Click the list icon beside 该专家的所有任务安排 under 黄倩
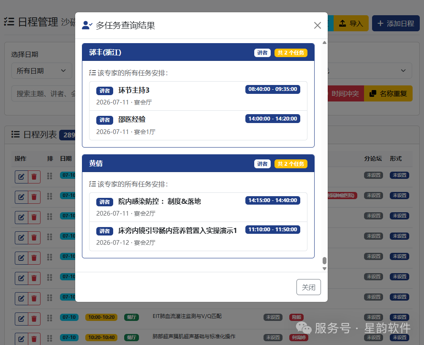The height and width of the screenshot is (345, 424). 92,184
